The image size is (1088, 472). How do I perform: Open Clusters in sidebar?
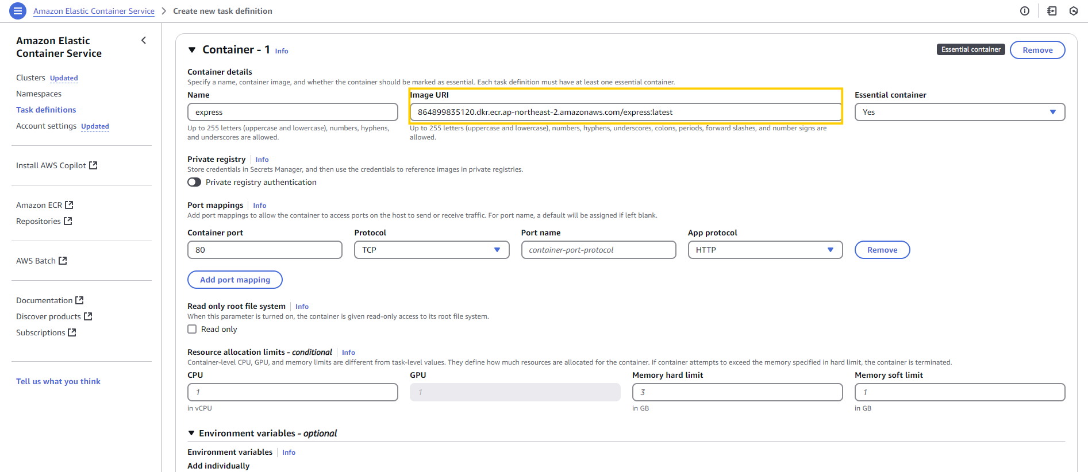click(x=30, y=78)
